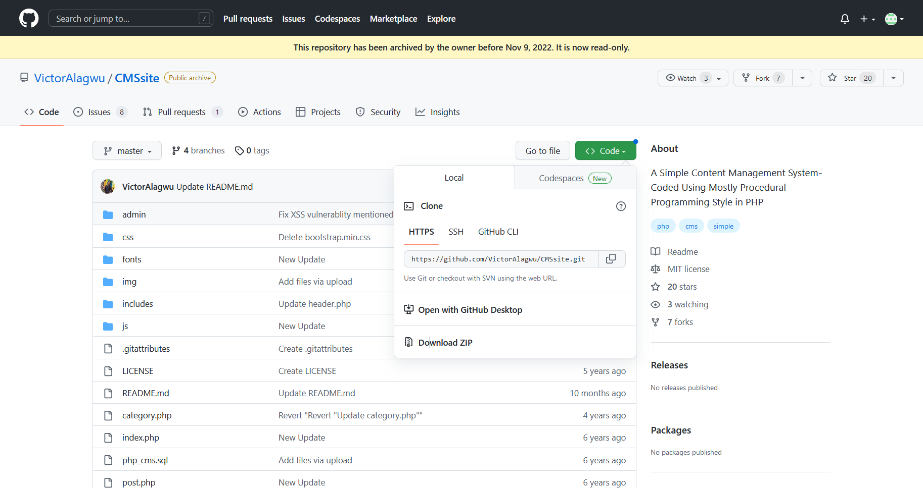The height and width of the screenshot is (488, 923).
Task: Open the 'Update README.md' latest commit message
Action: tap(214, 187)
